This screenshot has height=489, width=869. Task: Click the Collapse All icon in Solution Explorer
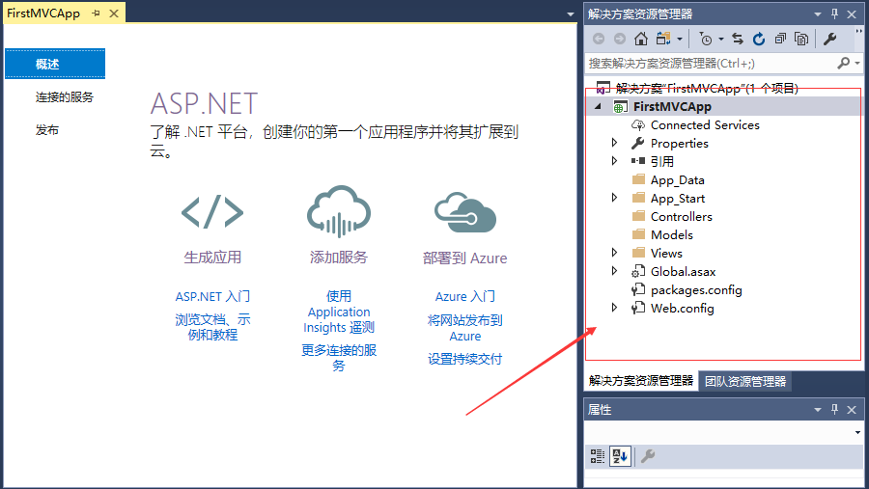coord(780,39)
